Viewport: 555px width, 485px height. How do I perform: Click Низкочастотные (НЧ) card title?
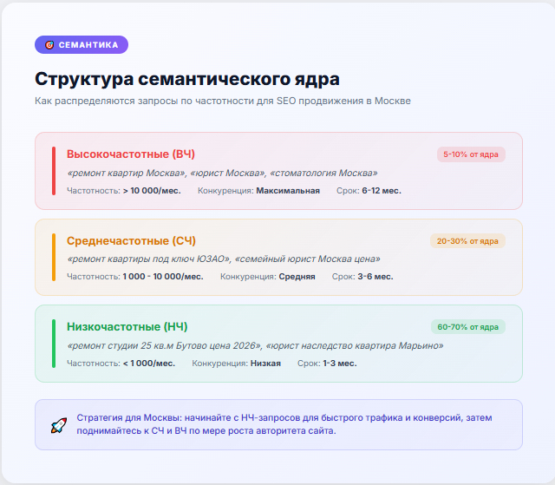click(x=127, y=326)
